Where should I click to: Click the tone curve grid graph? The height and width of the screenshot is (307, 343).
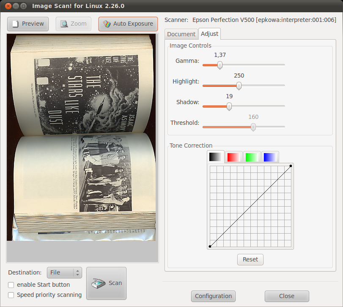pyautogui.click(x=250, y=206)
